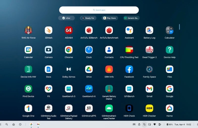Open Battery Log app
This screenshot has height=128, width=198.
149,30
